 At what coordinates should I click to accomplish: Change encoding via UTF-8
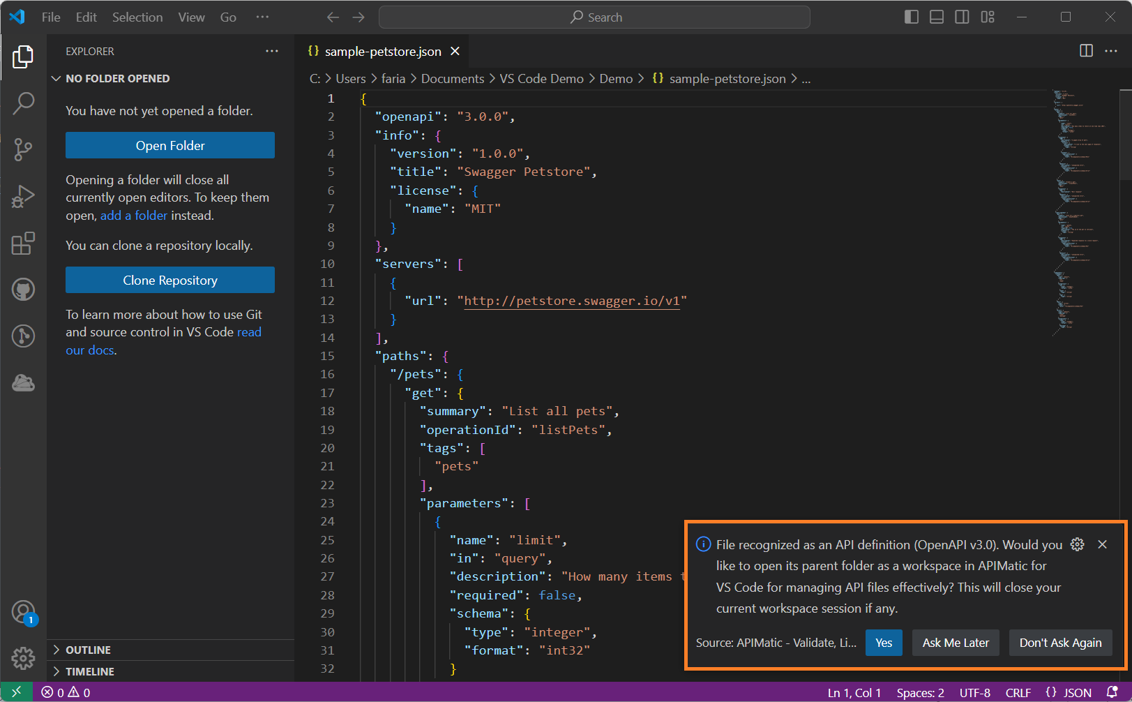tap(975, 692)
